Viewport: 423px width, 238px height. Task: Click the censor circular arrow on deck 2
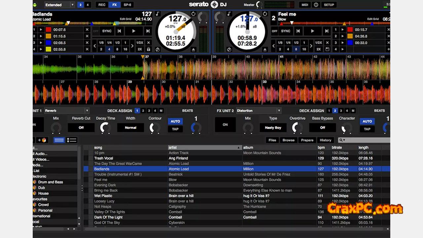[x=265, y=14]
